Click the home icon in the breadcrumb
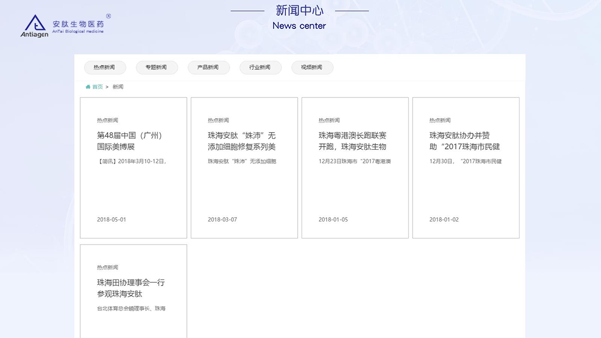This screenshot has width=601, height=338. pos(88,86)
